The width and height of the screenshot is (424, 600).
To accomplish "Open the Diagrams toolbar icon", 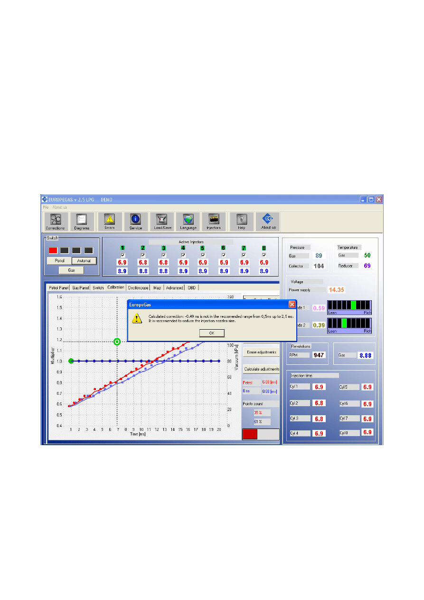I will 82,221.
